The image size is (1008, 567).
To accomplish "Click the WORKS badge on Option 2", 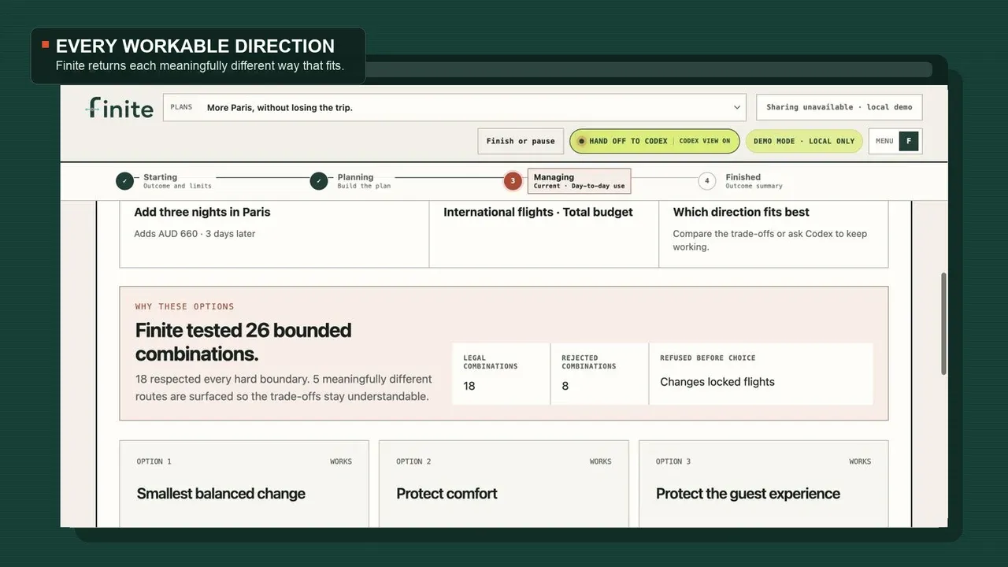I will pos(601,461).
